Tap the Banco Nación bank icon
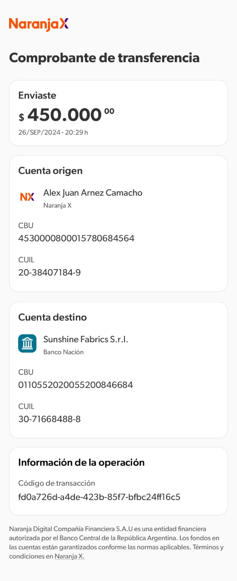Screen dimensions: 237x581 27,344
